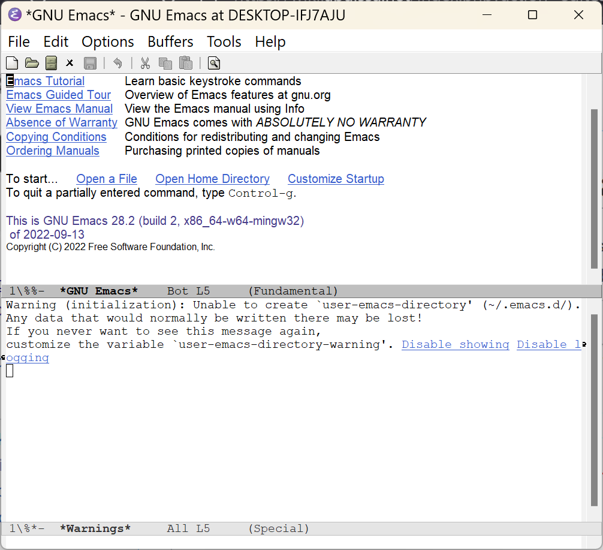Click the 'Learn basic keystroke commands' text
603x550 pixels.
pos(213,81)
